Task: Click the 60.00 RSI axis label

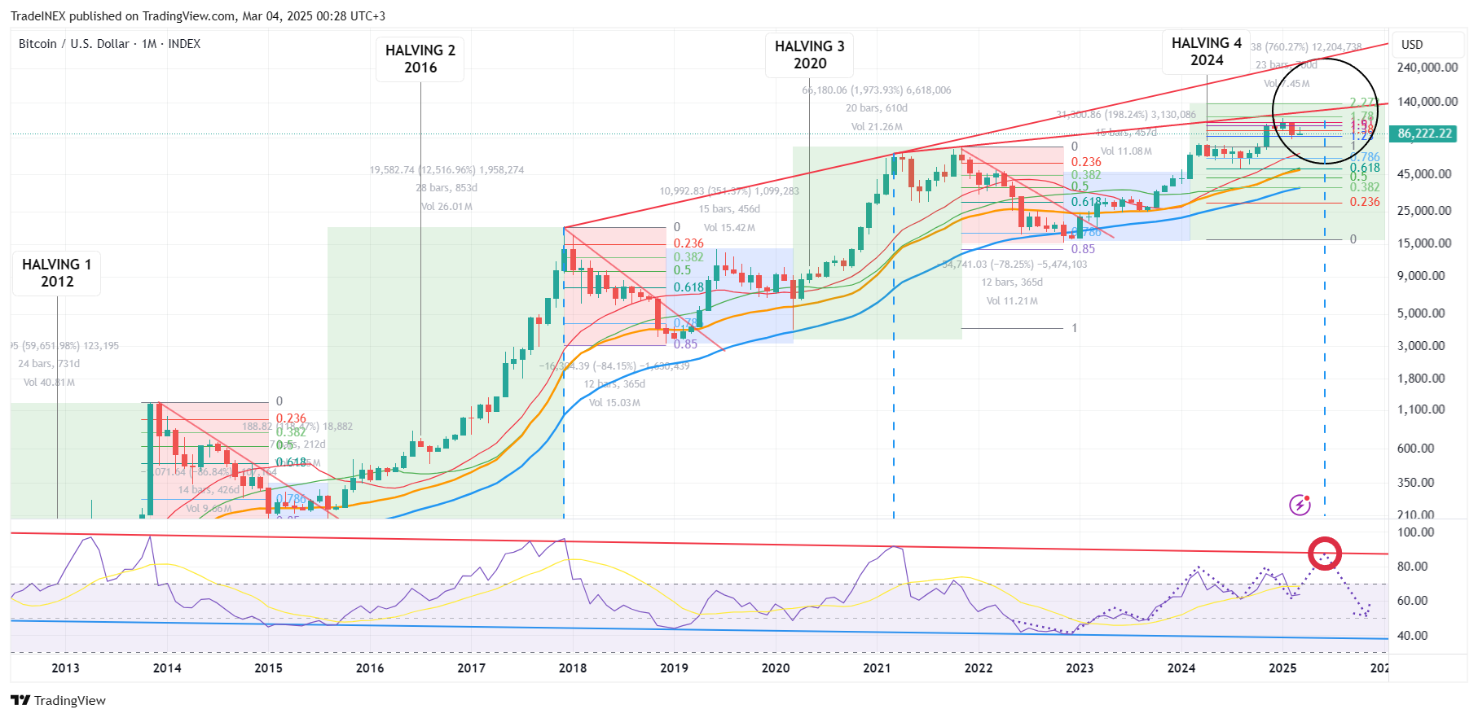Action: coord(1413,601)
